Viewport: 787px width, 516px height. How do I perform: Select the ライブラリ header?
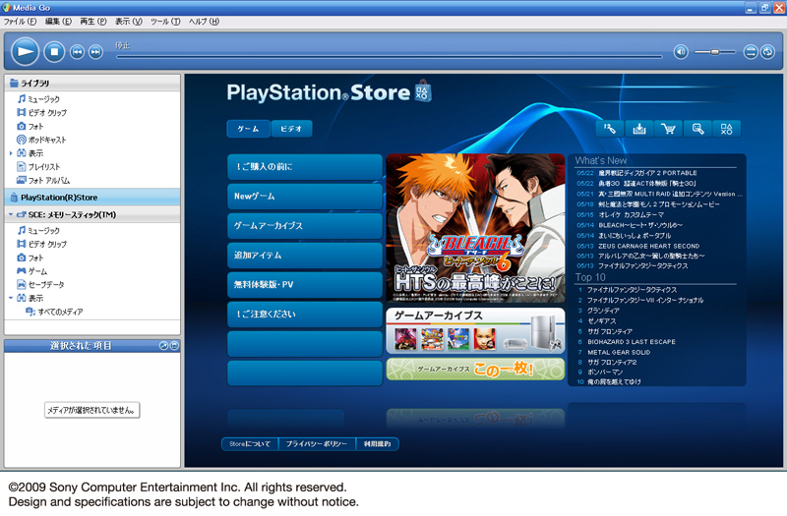point(92,83)
